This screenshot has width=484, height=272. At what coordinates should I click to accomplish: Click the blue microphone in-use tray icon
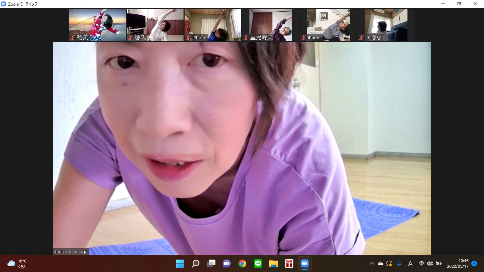(399, 263)
